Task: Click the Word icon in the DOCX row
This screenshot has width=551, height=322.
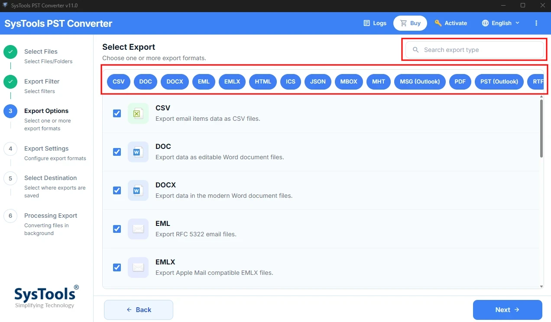Action: click(x=138, y=190)
